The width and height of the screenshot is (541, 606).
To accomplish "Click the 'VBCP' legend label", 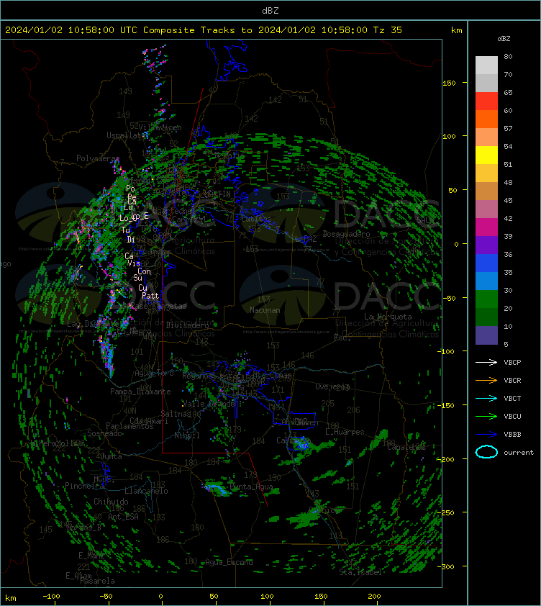I will (512, 363).
